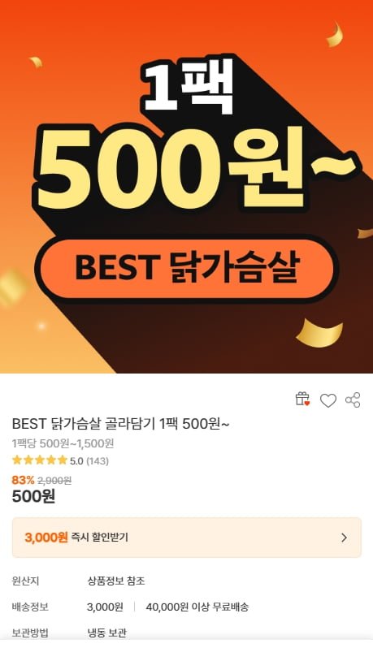Image resolution: width=373 pixels, height=648 pixels.
Task: Click the 83% discount rate
Action: [23, 480]
